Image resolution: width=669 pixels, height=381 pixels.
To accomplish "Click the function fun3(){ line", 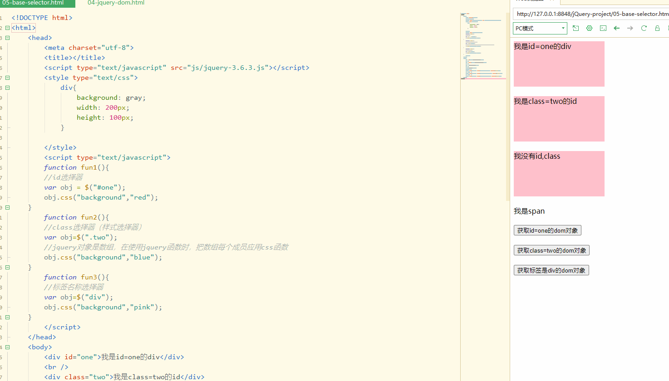I will (76, 277).
